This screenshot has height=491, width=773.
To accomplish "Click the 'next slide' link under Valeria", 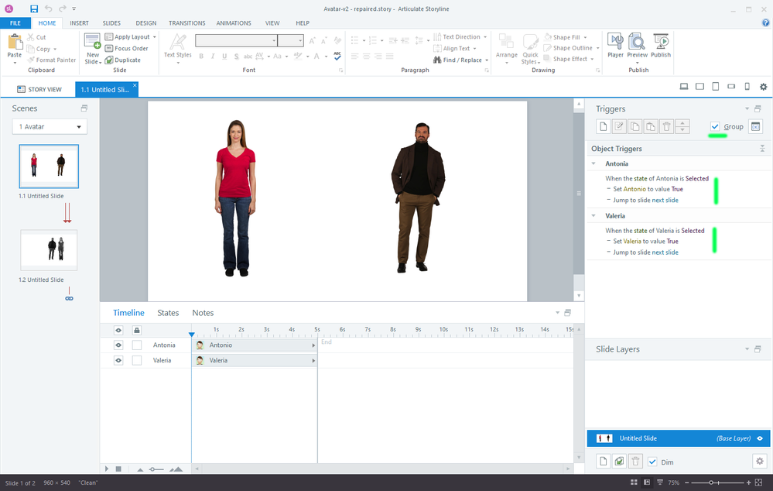I will coord(665,252).
